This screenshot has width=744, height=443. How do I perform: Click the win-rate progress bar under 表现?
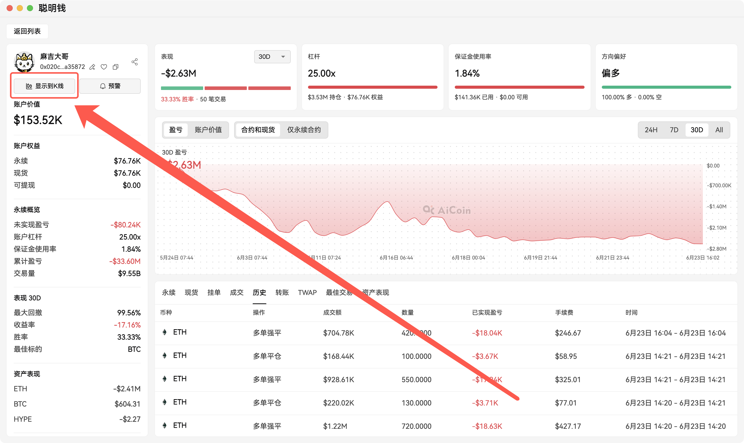click(226, 88)
